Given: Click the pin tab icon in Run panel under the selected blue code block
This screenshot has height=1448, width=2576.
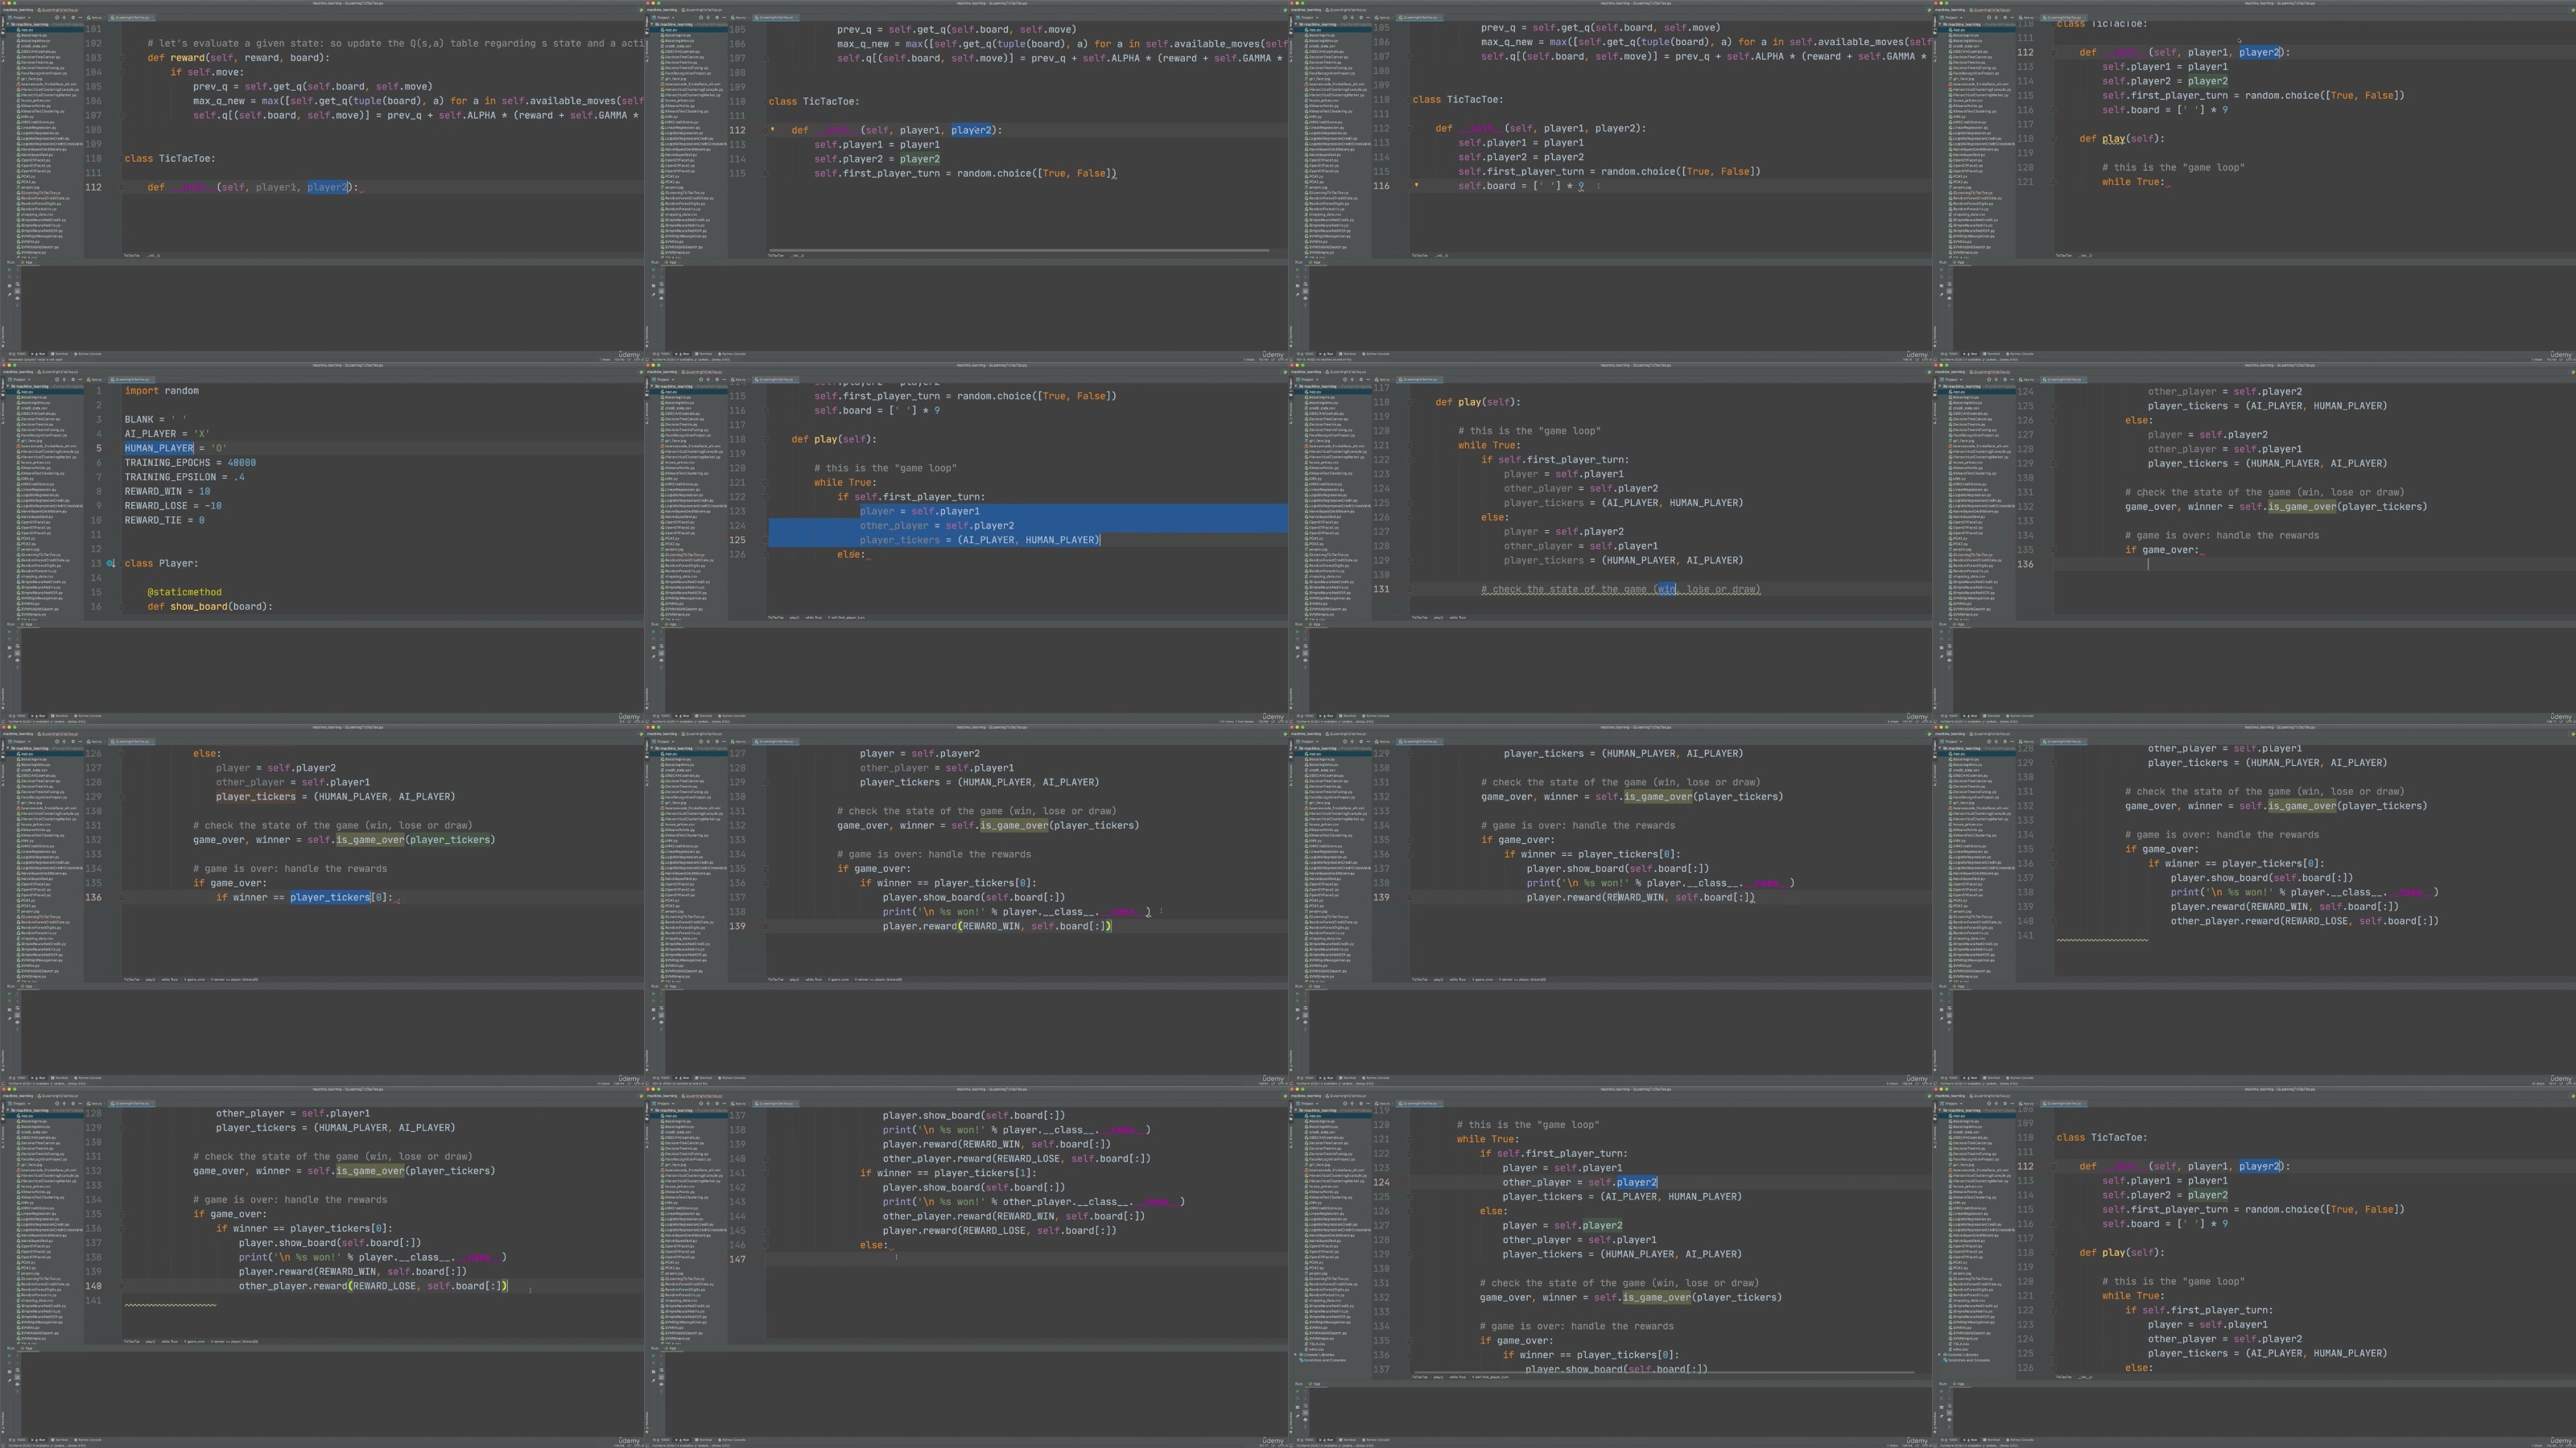Looking at the screenshot, I should pos(653,657).
